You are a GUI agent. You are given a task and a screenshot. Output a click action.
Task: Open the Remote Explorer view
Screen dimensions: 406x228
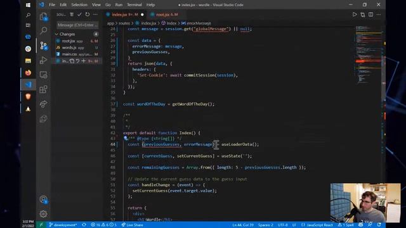pos(44,75)
